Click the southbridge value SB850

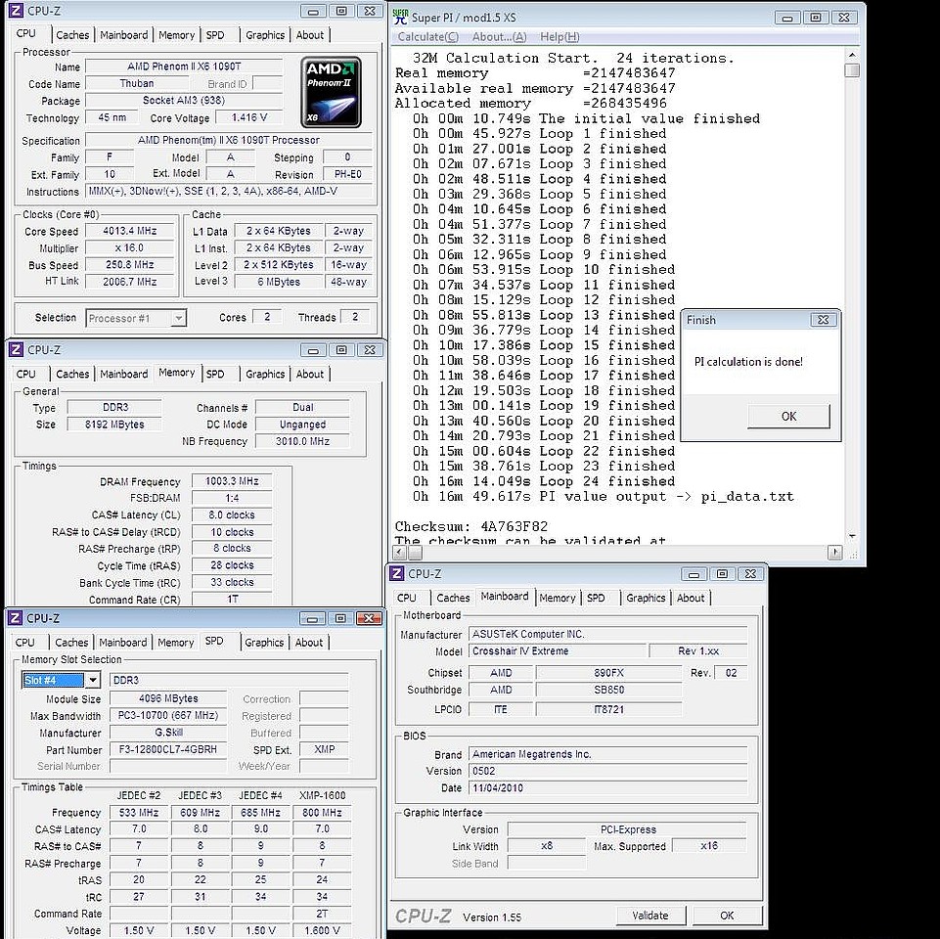[608, 690]
